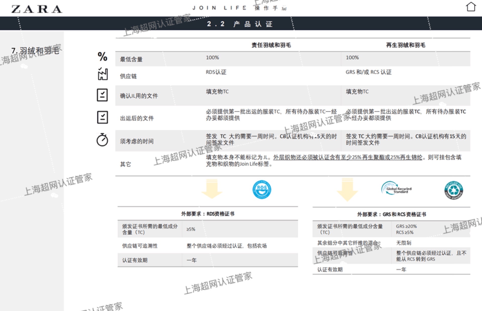The height and width of the screenshot is (311, 482).
Task: Click the GRS 和/或 RCS 认证 cell
Action: (369, 72)
